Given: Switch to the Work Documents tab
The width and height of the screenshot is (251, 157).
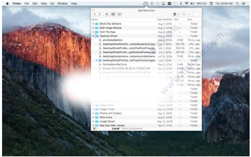Looking at the screenshot, I should tap(132, 129).
